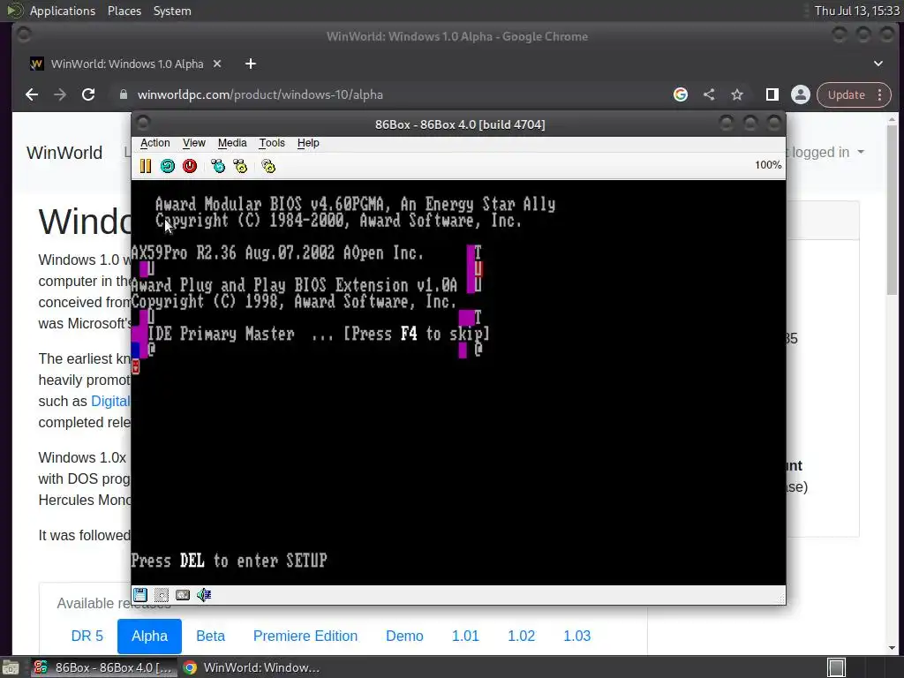Click show desktop icon in taskbar
The height and width of the screenshot is (678, 904).
click(11, 667)
